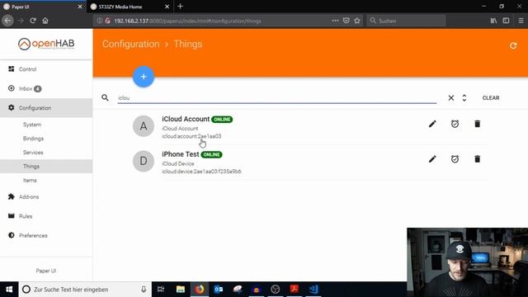Open OBS Studio from the taskbar
Image resolution: width=528 pixels, height=297 pixels.
[x=276, y=290]
